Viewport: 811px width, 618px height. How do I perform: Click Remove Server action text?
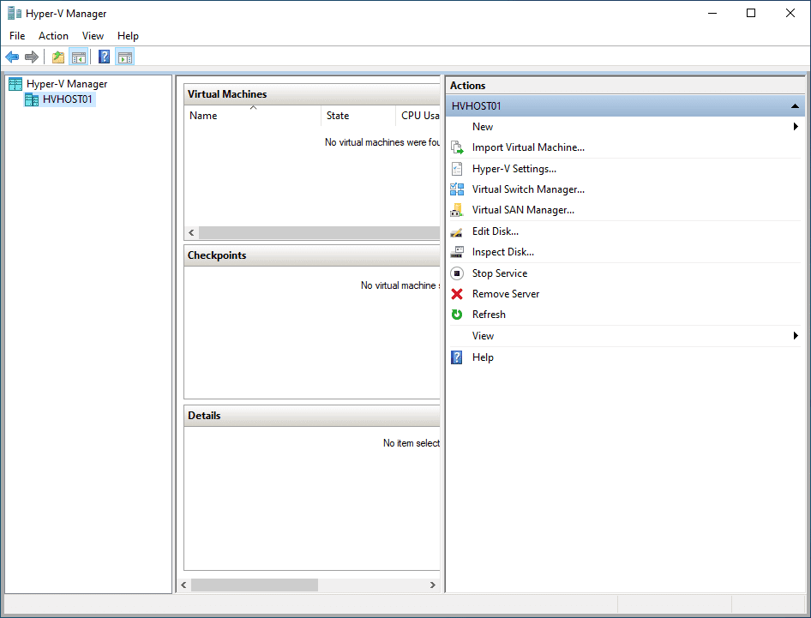coord(505,294)
